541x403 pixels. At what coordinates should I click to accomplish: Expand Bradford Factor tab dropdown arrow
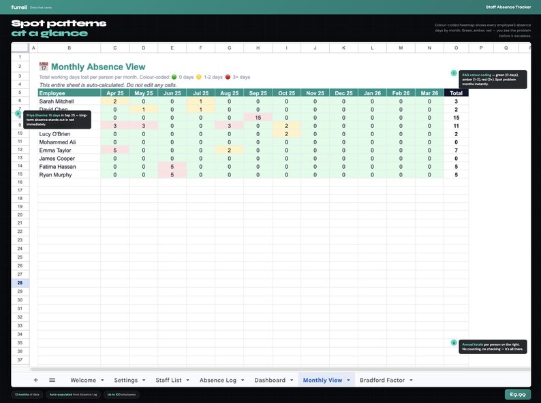click(411, 381)
